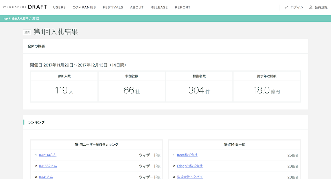The width and height of the screenshot is (331, 179).
Task: Open user ID:41さん profile link
Action: (46, 177)
